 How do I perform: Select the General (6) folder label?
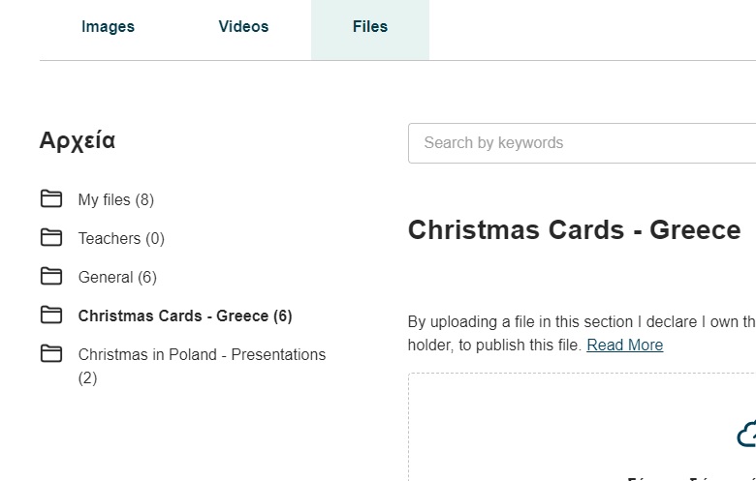pos(117,278)
